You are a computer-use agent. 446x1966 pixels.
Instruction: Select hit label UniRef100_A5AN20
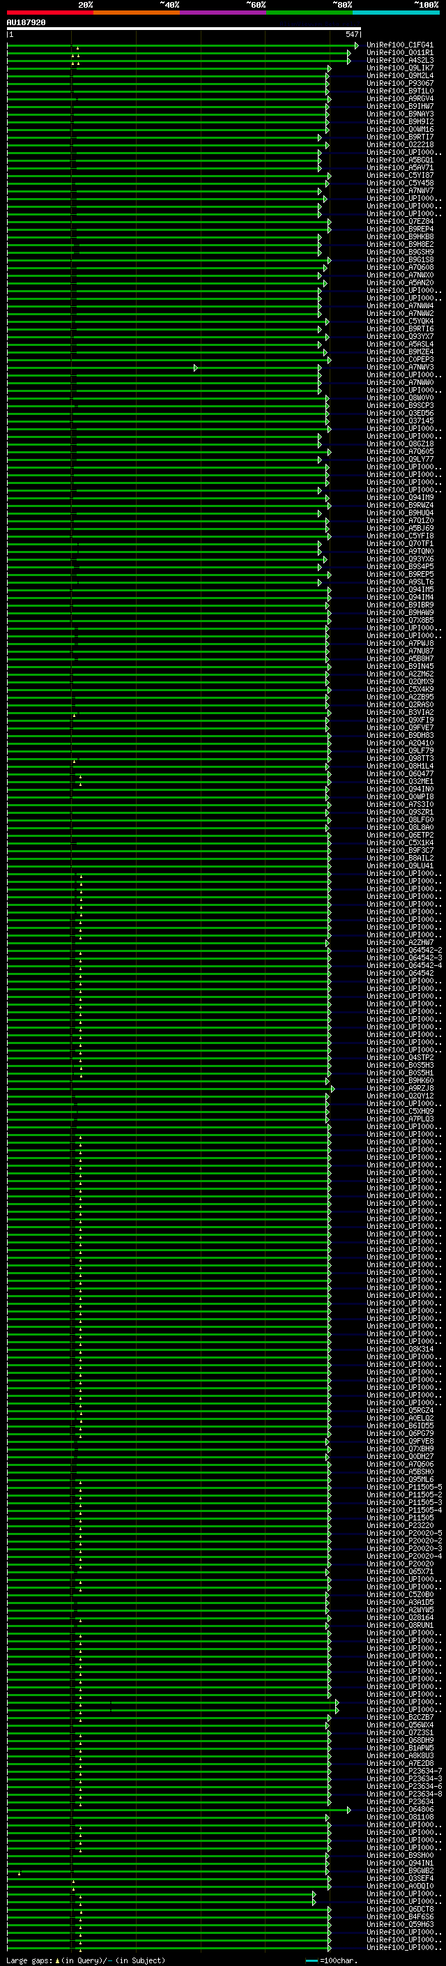pyautogui.click(x=400, y=282)
